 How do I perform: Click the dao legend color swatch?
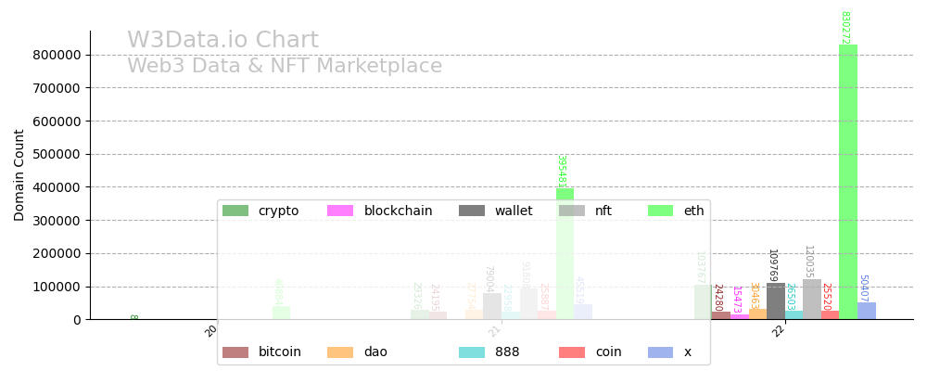[x=340, y=352]
